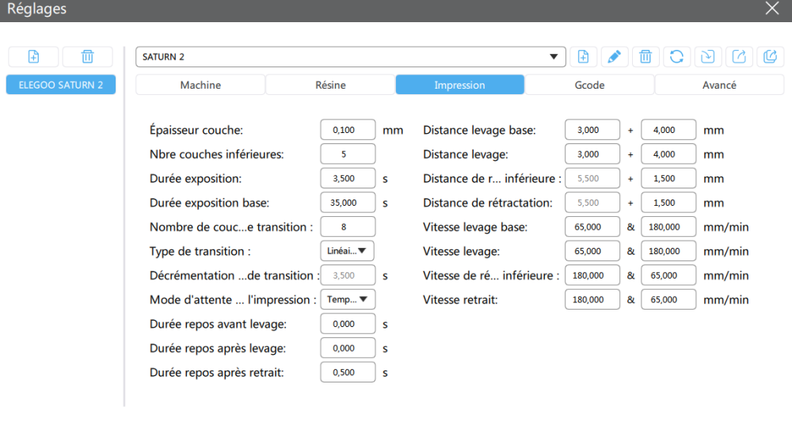Click the import profile icon
This screenshot has width=792, height=426.
(707, 56)
